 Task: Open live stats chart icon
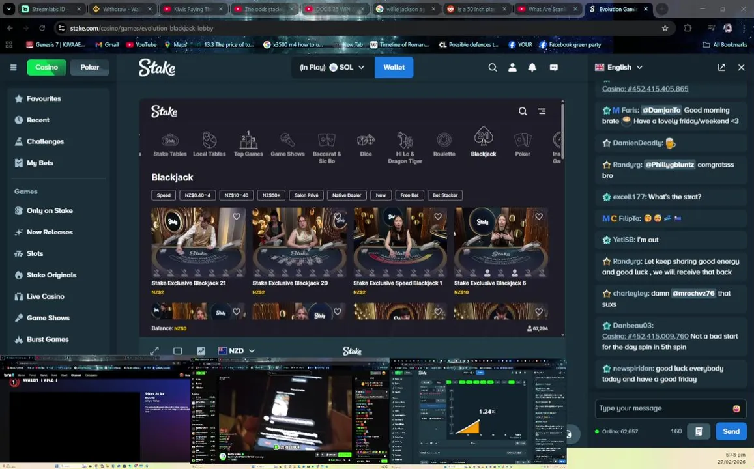[201, 351]
